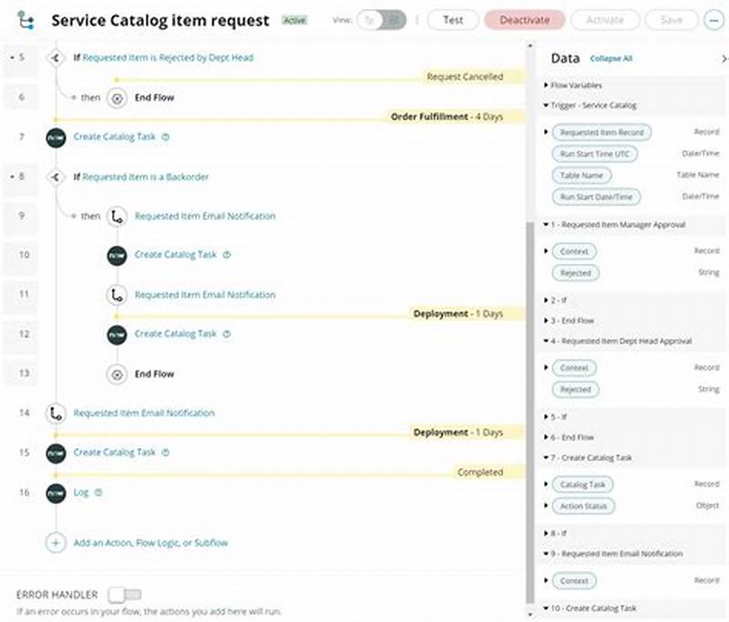Open the Log action icon at step 16

56,493
